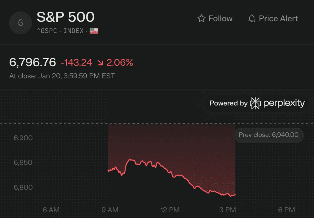Click the US flag icon
The width and height of the screenshot is (314, 218).
pyautogui.click(x=94, y=31)
